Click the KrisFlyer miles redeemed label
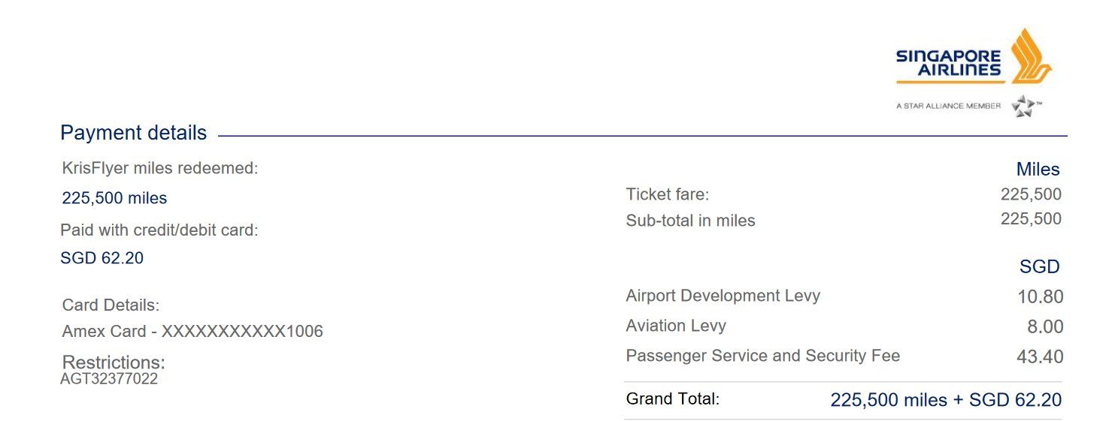This screenshot has height=421, width=1115. pyautogui.click(x=160, y=168)
